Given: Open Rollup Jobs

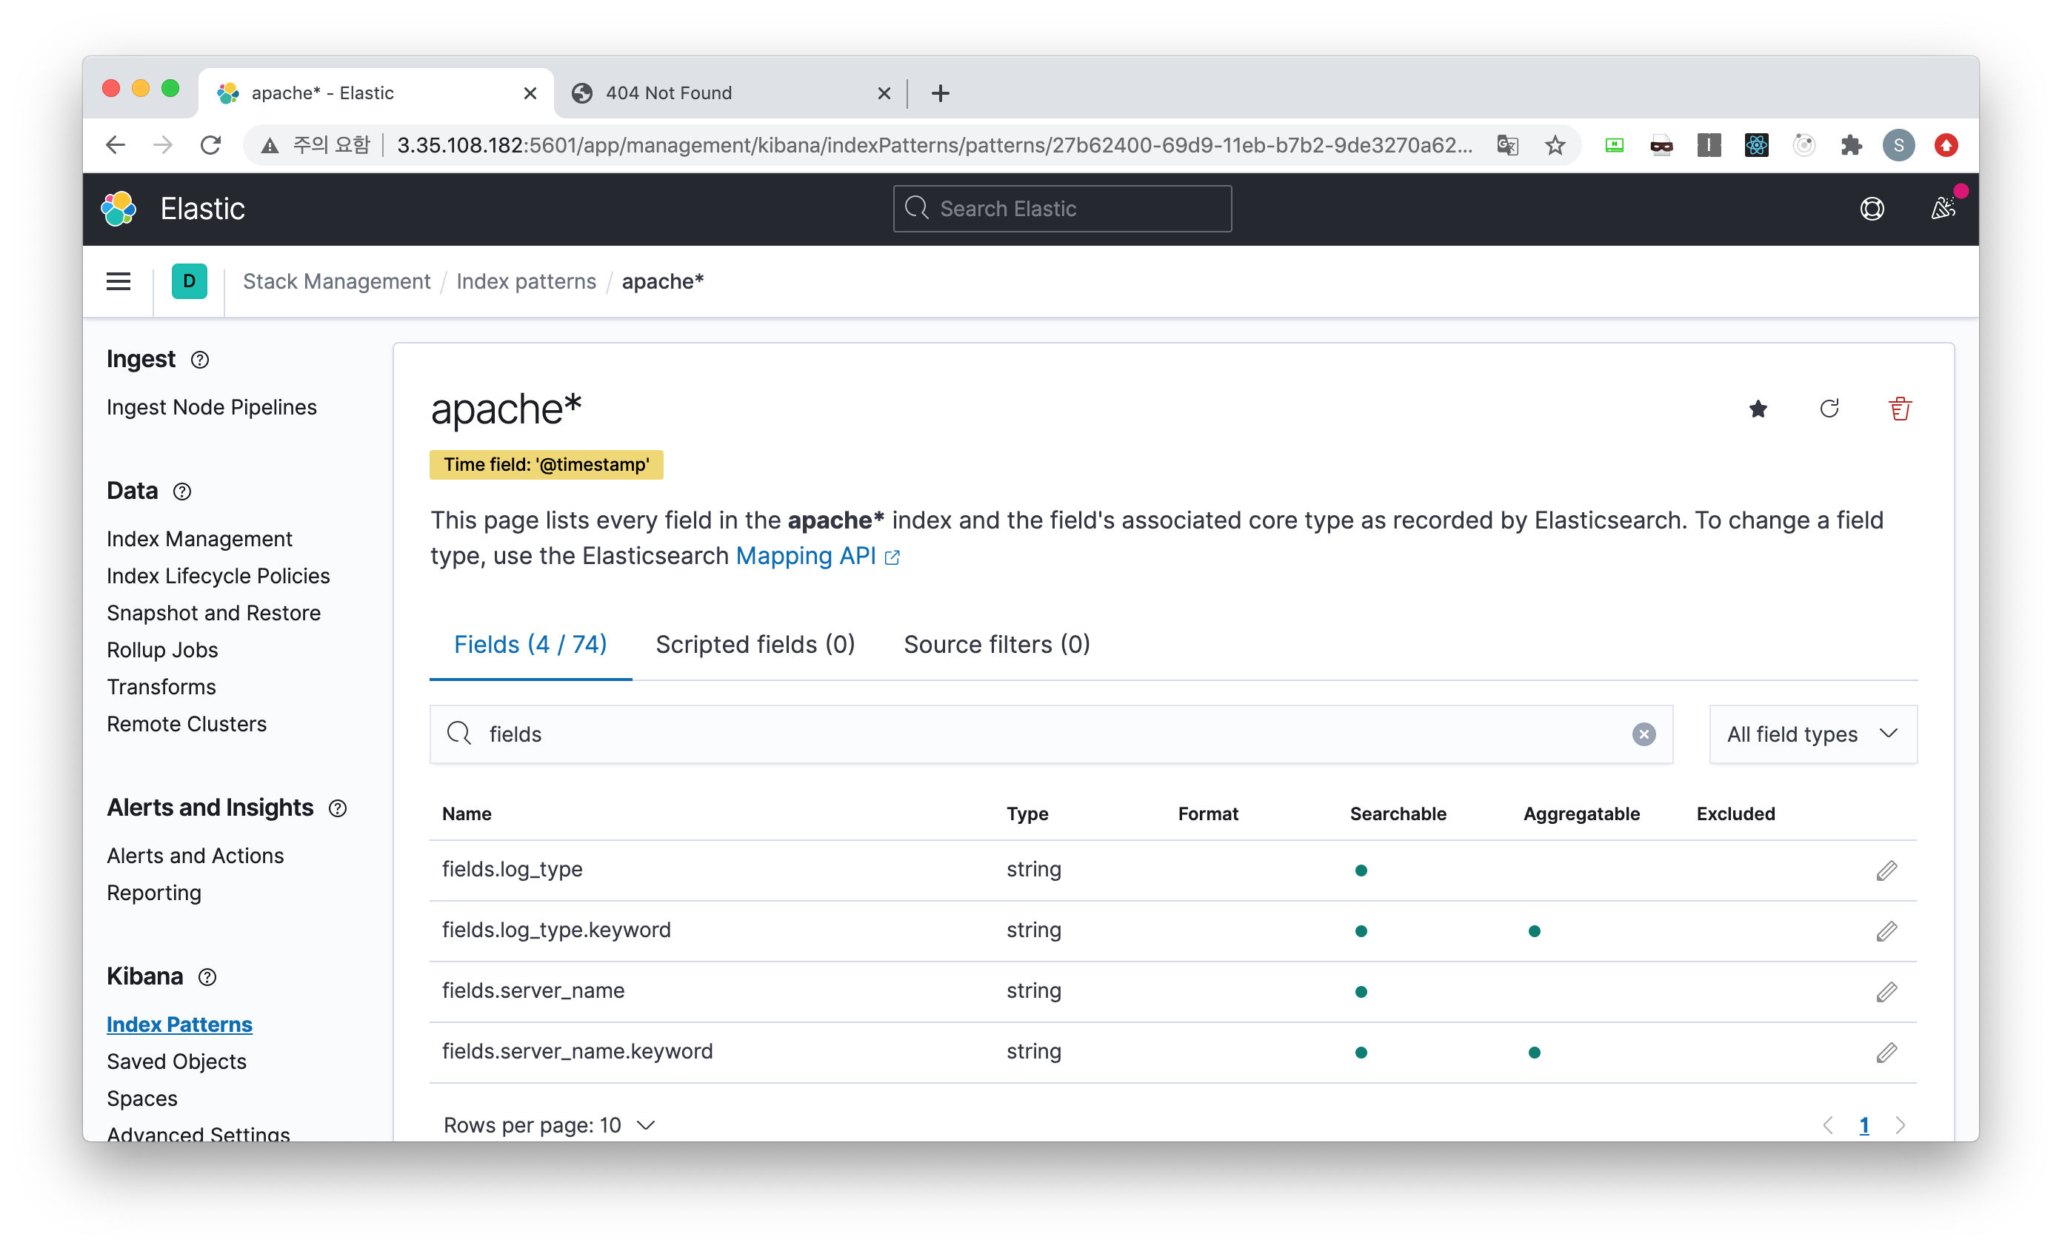Looking at the screenshot, I should 162,650.
